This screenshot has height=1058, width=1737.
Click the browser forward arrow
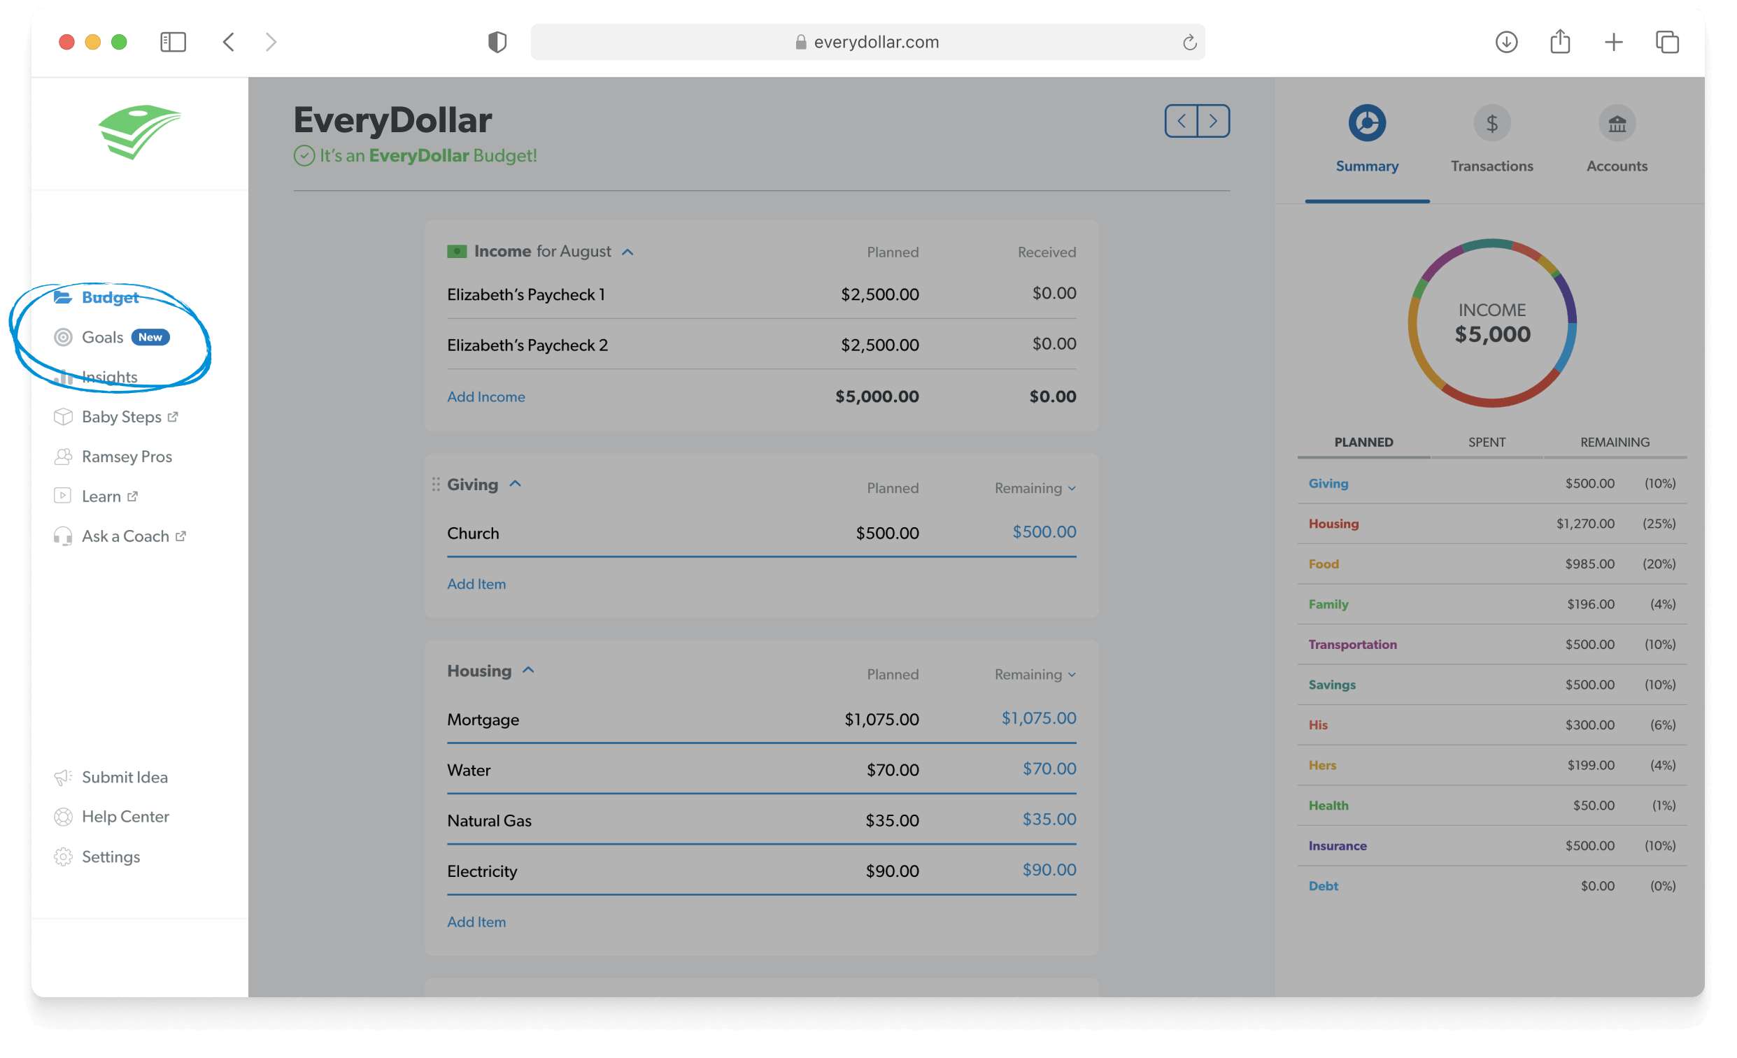[271, 42]
